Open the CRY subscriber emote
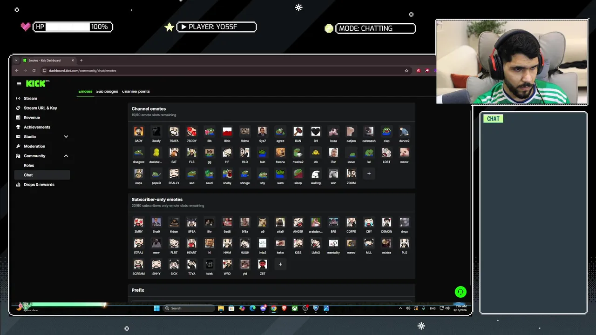596x335 pixels. [369, 222]
